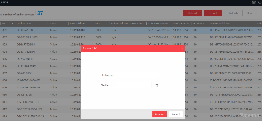Sort by Software Version column

click(158, 24)
